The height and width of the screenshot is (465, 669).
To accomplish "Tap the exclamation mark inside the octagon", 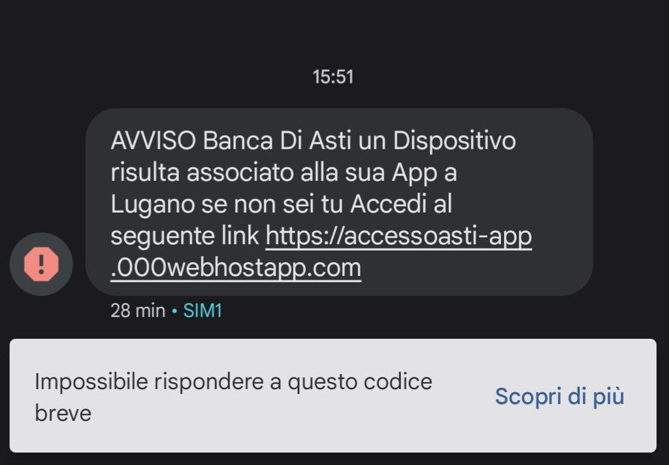I will point(41,264).
